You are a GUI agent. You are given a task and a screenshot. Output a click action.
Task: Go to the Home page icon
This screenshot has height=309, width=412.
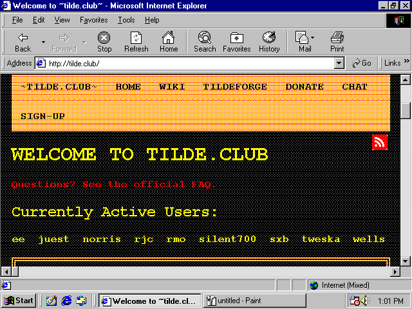click(x=169, y=42)
